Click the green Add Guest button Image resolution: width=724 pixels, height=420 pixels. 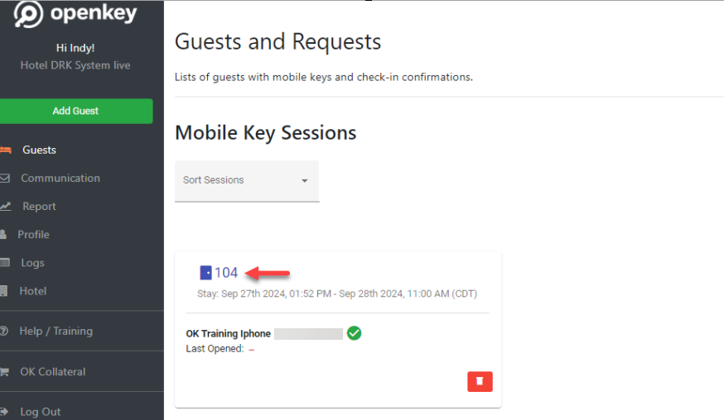[75, 111]
